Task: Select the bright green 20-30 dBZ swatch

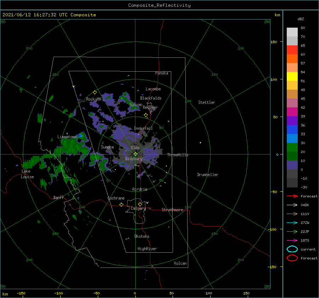Action: pyautogui.click(x=292, y=147)
